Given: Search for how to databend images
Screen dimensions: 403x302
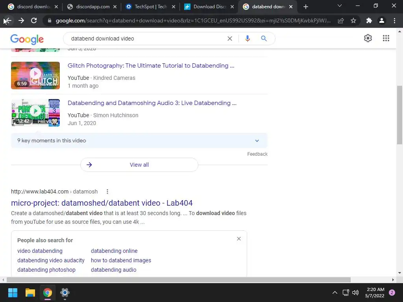Looking at the screenshot, I should tap(121, 260).
